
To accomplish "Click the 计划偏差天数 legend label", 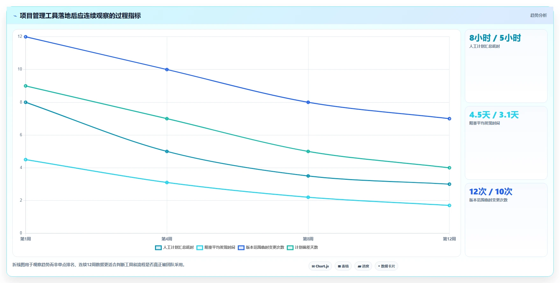I will click(306, 247).
